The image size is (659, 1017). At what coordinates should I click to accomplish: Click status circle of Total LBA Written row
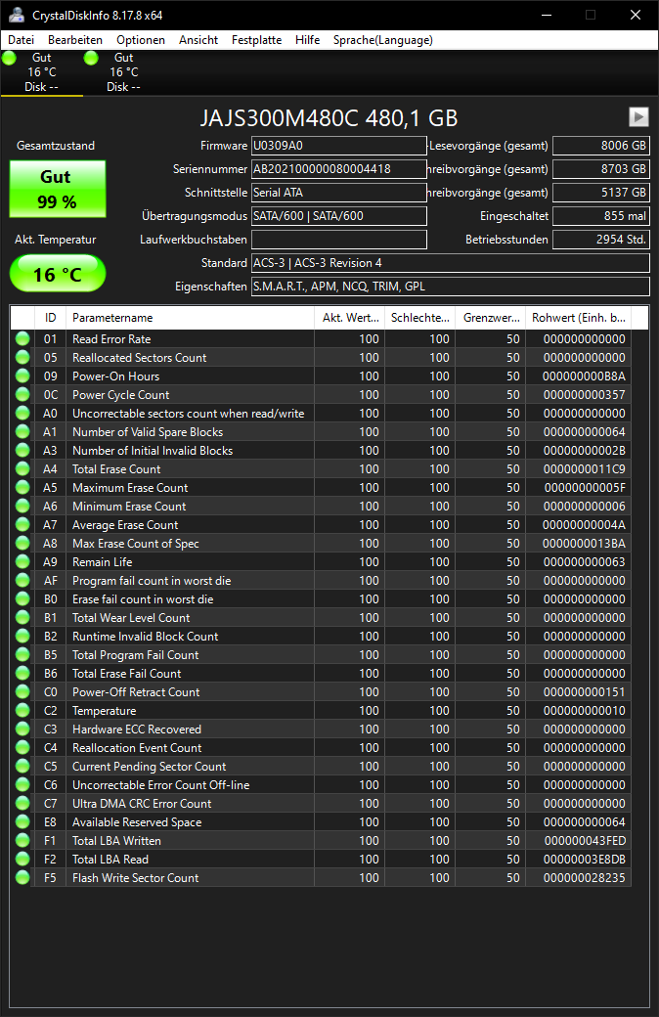(x=22, y=841)
